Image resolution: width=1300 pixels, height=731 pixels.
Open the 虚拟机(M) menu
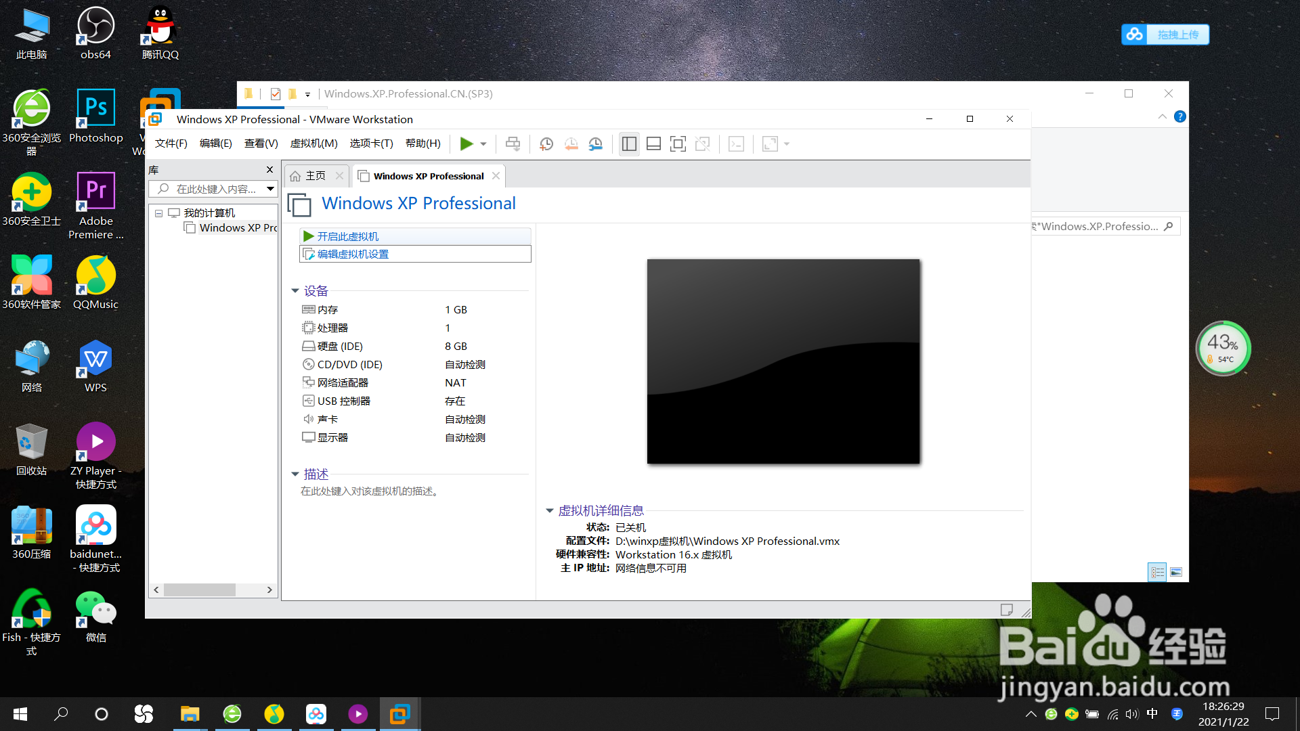coord(313,143)
